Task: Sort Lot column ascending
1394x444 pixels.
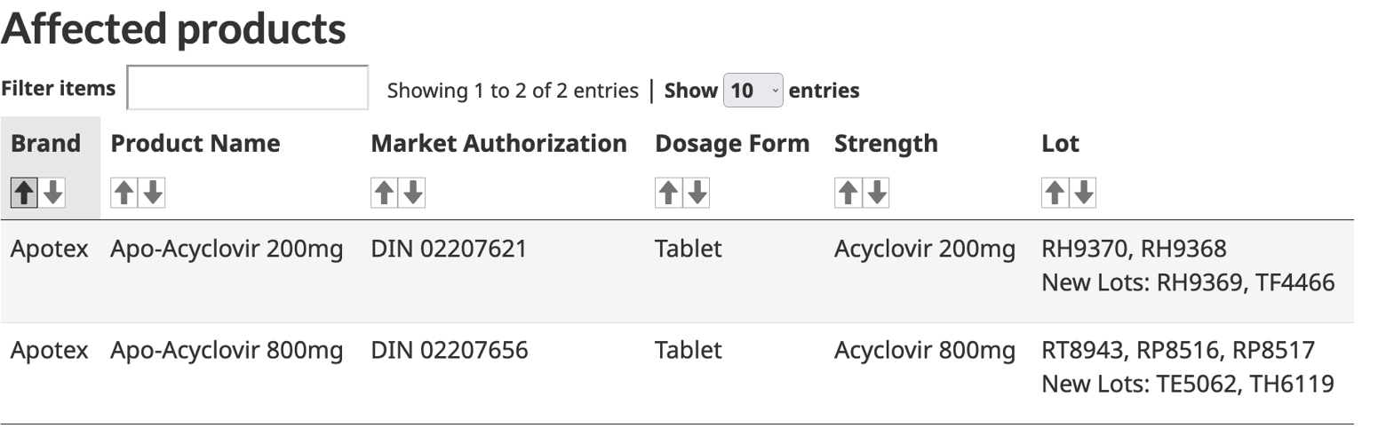Action: (x=1055, y=193)
